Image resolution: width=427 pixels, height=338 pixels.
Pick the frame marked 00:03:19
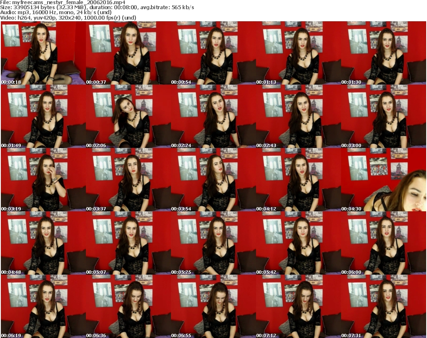point(43,180)
